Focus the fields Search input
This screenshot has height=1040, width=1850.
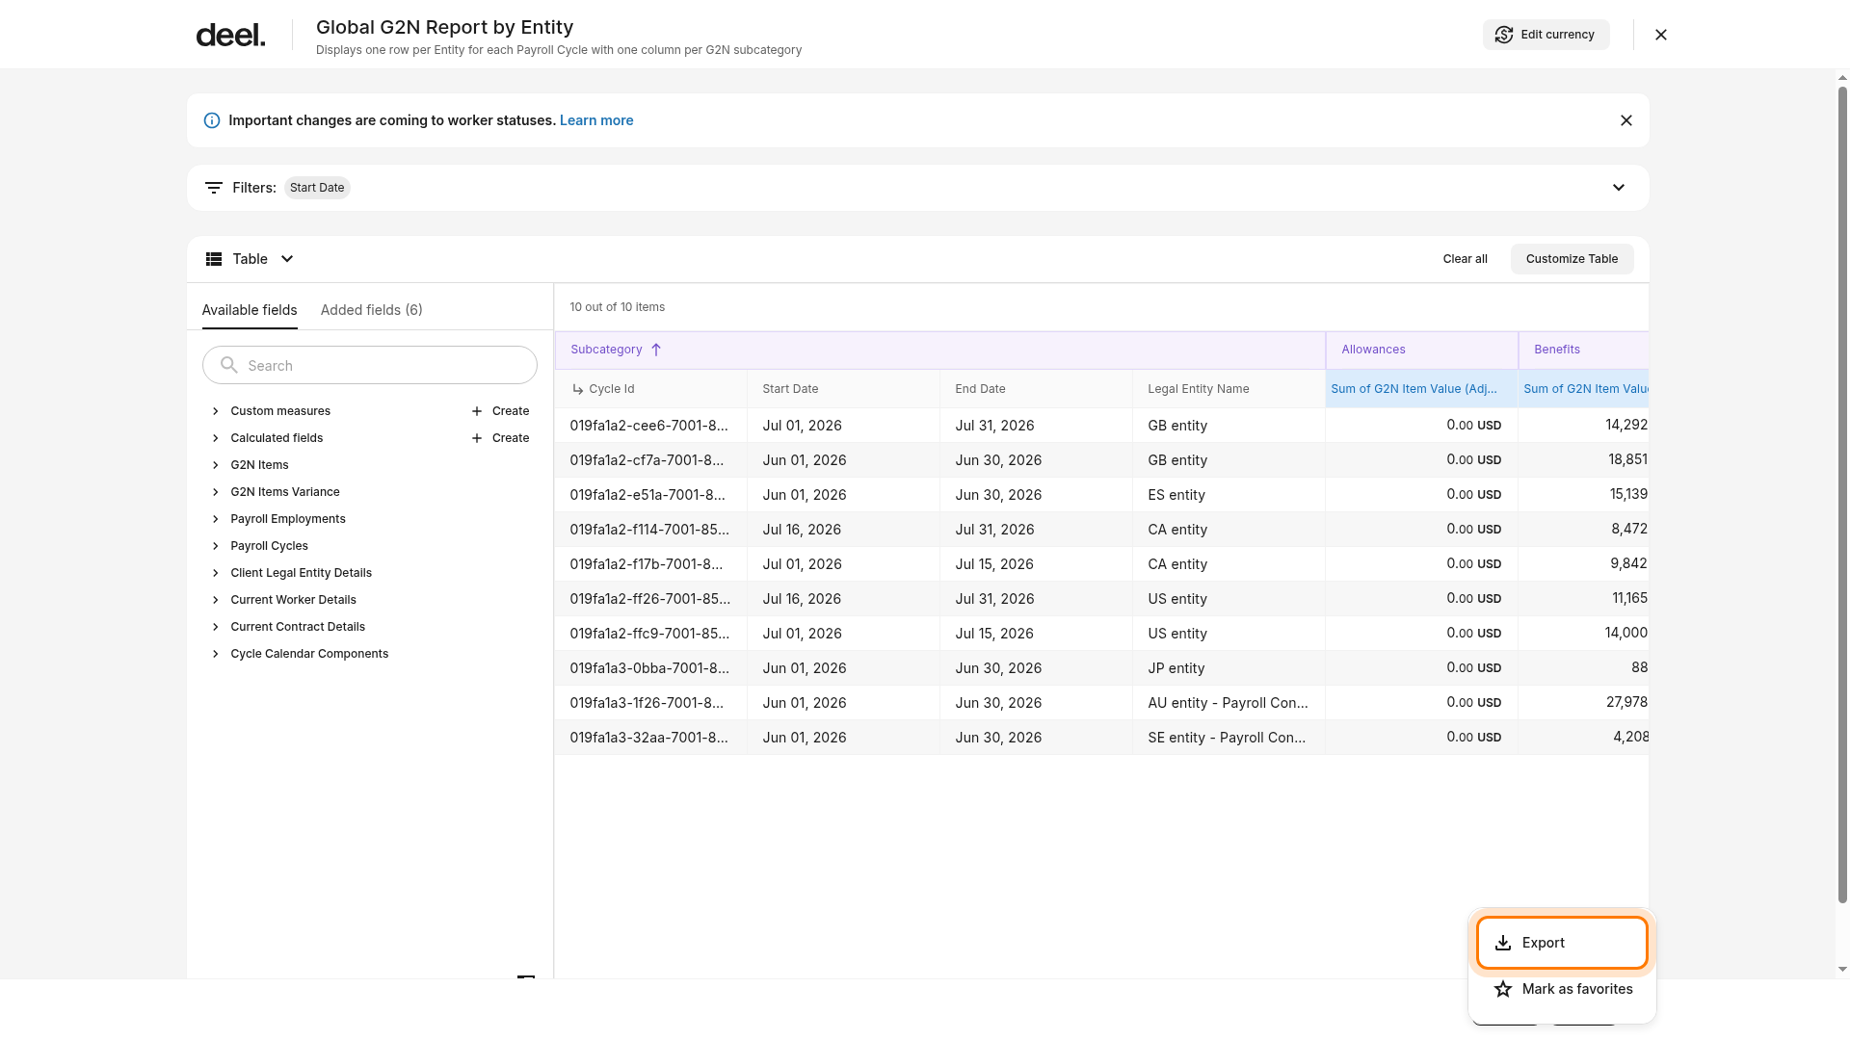click(x=370, y=365)
